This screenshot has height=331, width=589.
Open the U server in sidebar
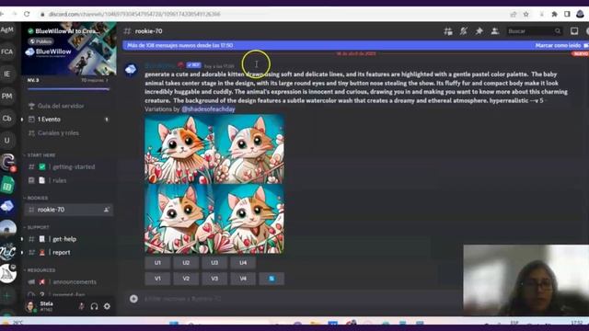(x=6, y=141)
